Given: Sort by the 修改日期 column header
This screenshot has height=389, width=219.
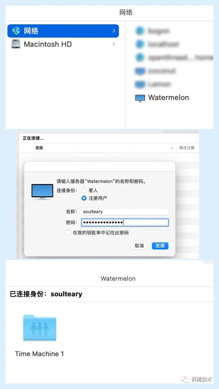Looking at the screenshot, I should tap(187, 148).
